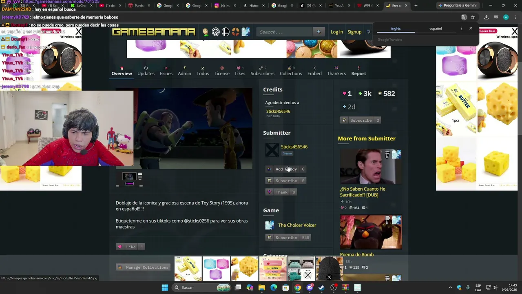The image size is (522, 294).
Task: Click the bookmark star in address bar
Action: [x=473, y=17]
